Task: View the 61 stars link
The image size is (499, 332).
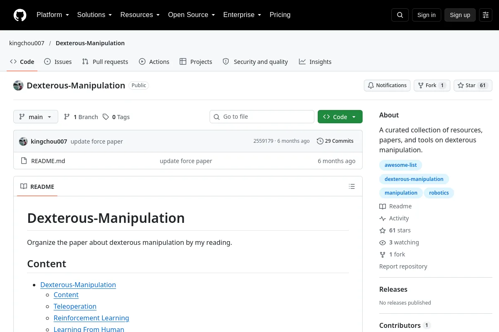Action: pyautogui.click(x=395, y=230)
